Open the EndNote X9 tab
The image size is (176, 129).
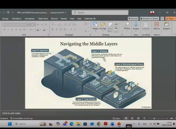click(x=90, y=19)
